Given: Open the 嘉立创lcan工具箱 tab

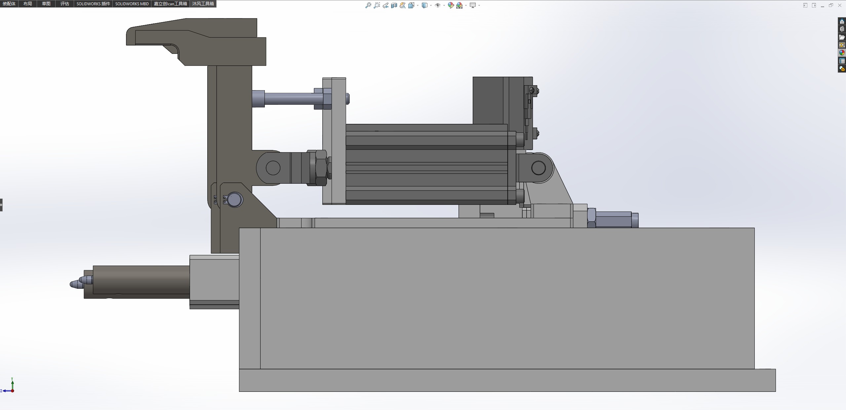Looking at the screenshot, I should pos(171,4).
